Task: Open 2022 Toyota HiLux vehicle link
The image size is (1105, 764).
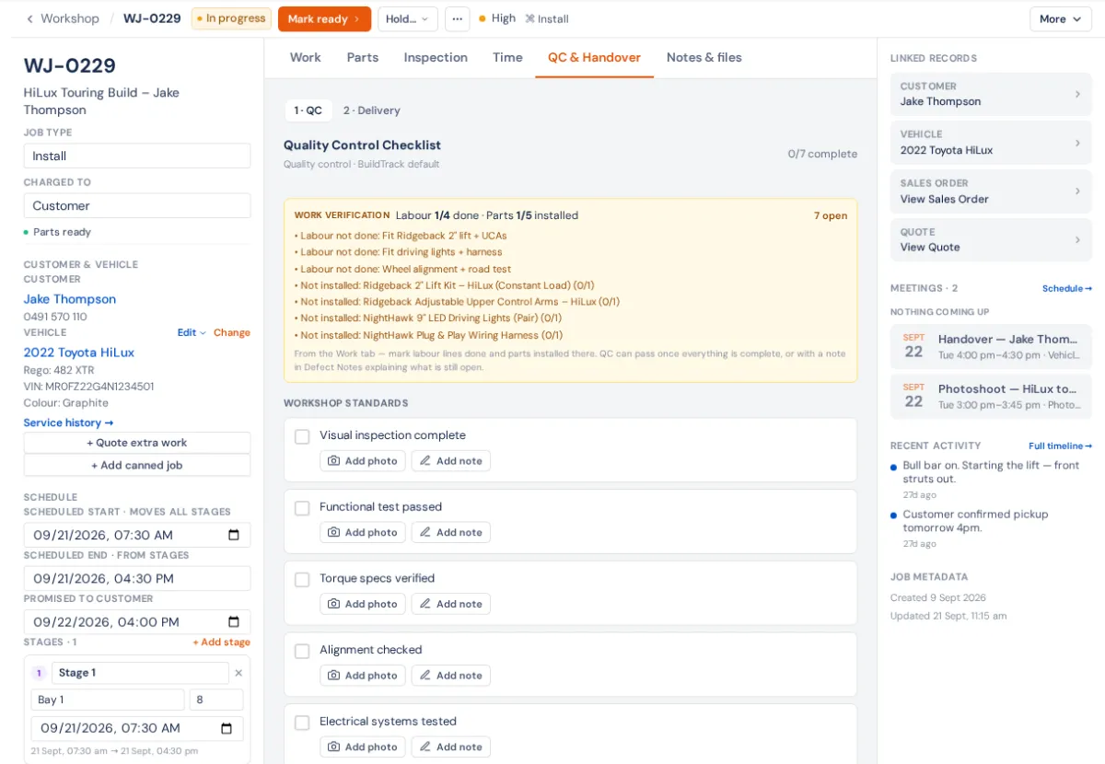Action: [x=79, y=353]
